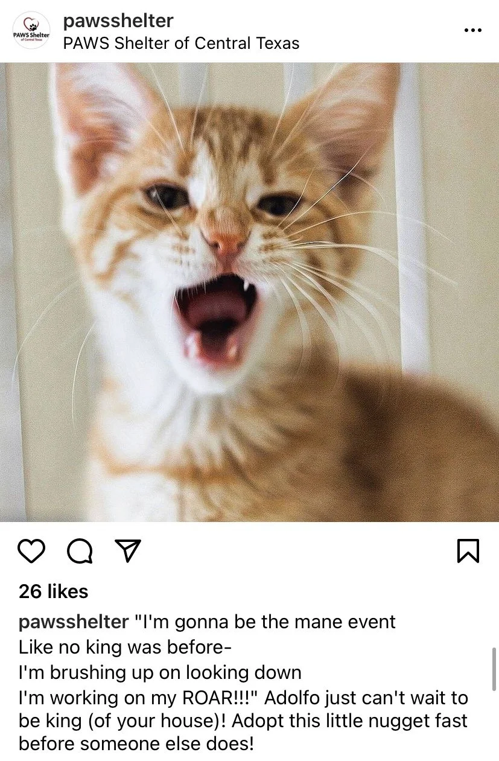View who liked via 26 likes

(x=53, y=591)
